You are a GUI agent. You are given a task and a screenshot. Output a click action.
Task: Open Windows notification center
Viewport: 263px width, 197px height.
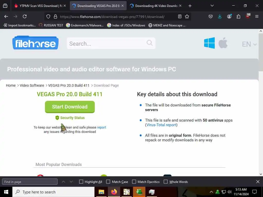255,192
